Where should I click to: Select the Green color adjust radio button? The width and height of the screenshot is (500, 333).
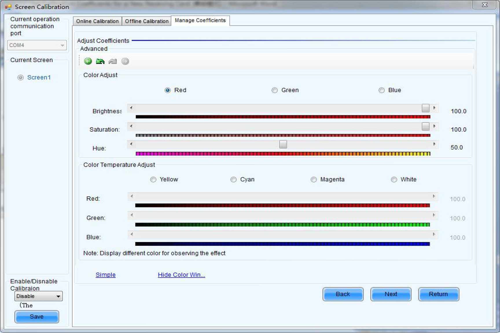(275, 90)
